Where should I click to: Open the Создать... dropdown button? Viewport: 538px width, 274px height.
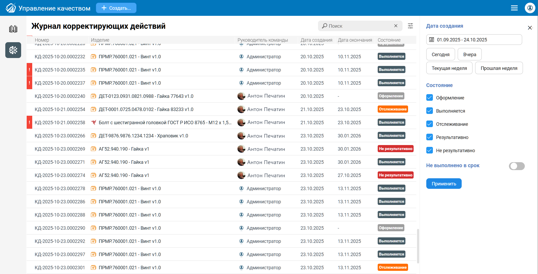coord(116,8)
